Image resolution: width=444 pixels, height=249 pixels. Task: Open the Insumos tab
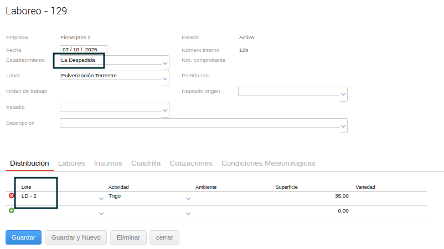(108, 163)
